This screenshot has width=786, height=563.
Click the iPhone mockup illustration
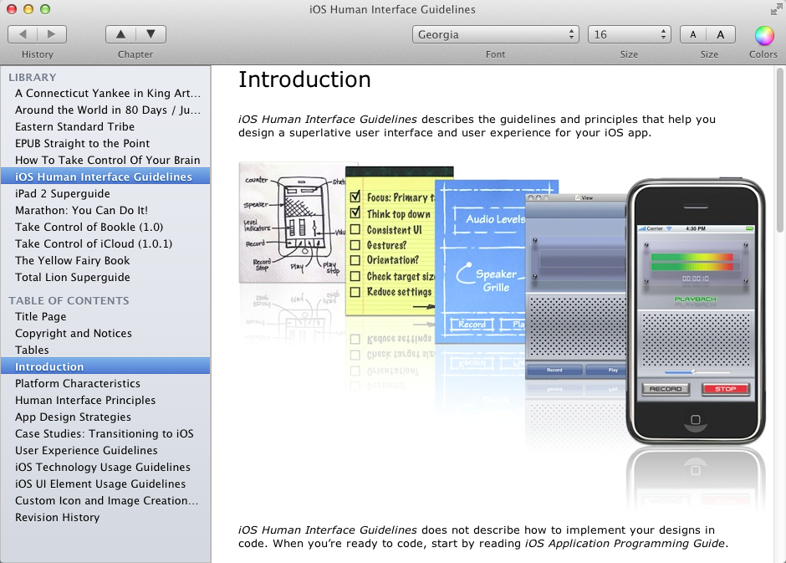[x=696, y=311]
